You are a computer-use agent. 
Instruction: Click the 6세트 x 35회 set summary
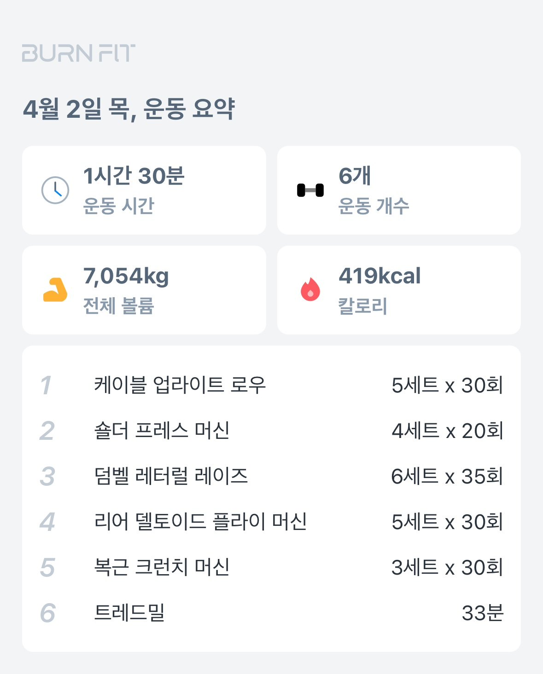pyautogui.click(x=447, y=476)
